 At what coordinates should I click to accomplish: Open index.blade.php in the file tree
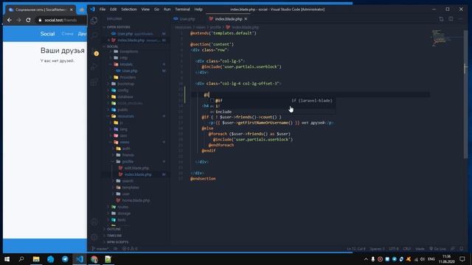[x=138, y=174]
